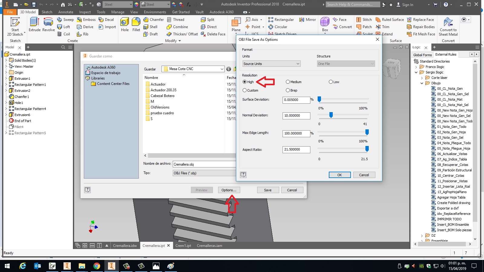484x272 pixels.
Task: Select the Hole tool
Action: click(125, 24)
